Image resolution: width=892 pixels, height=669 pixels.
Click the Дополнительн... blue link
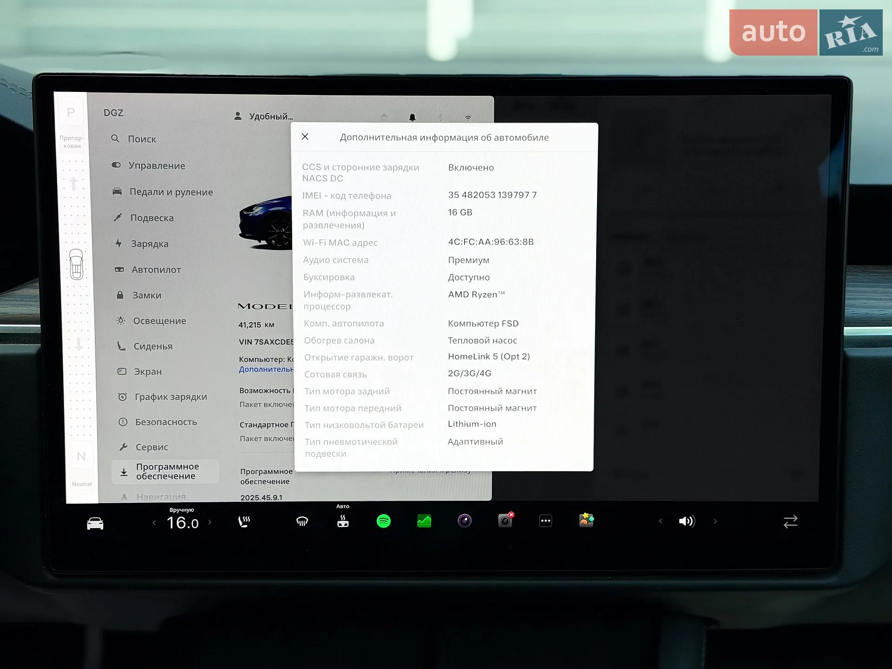[x=266, y=369]
